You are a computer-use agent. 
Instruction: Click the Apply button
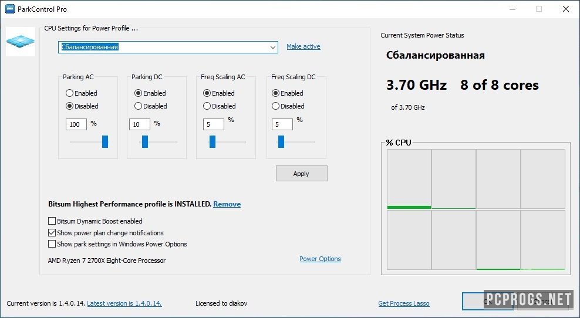pos(302,174)
